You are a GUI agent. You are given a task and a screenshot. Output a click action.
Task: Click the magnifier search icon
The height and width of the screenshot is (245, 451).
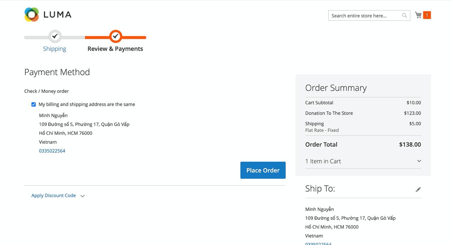pos(404,16)
